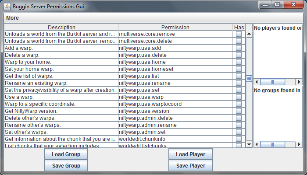Click the Load Group button
The height and width of the screenshot is (175, 307).
pyautogui.click(x=66, y=154)
